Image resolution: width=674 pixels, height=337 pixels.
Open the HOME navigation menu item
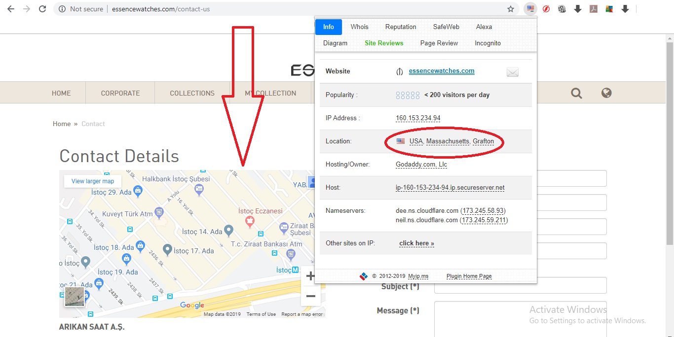pyautogui.click(x=61, y=93)
